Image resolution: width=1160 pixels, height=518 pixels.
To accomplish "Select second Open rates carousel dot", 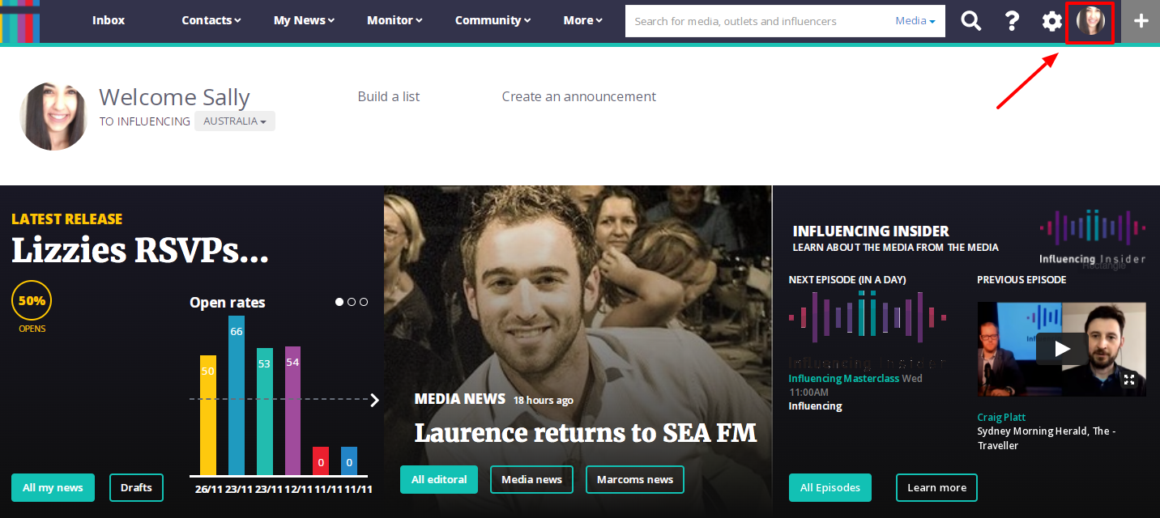I will point(352,302).
